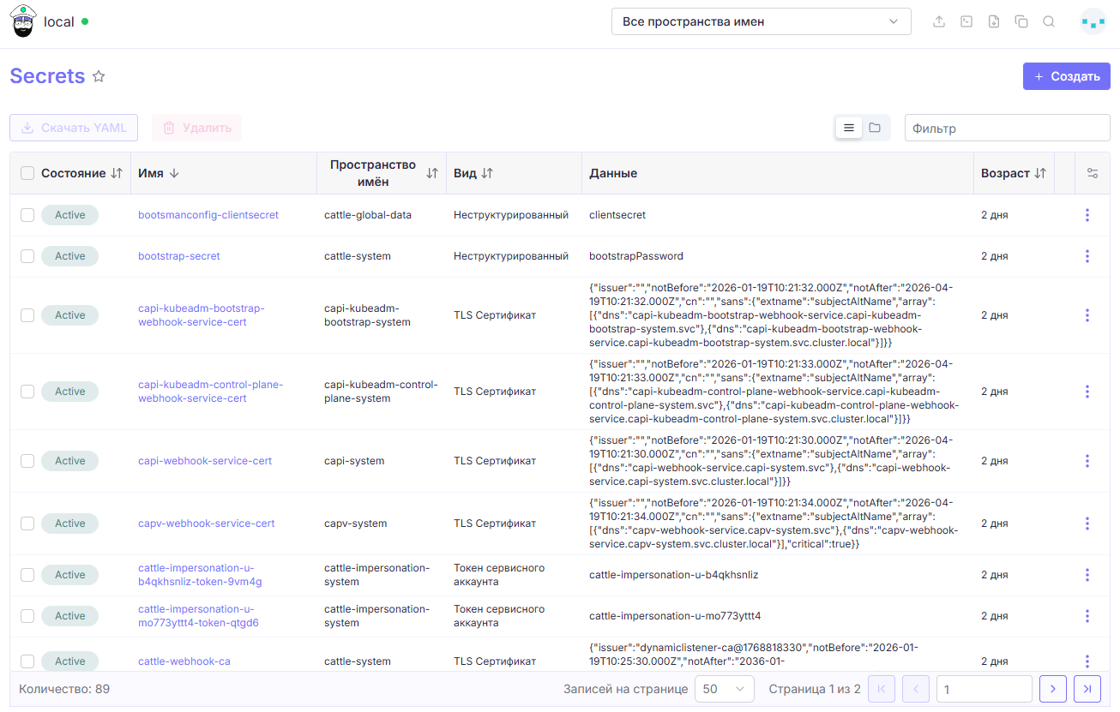Open the records per page dropdown

[725, 689]
